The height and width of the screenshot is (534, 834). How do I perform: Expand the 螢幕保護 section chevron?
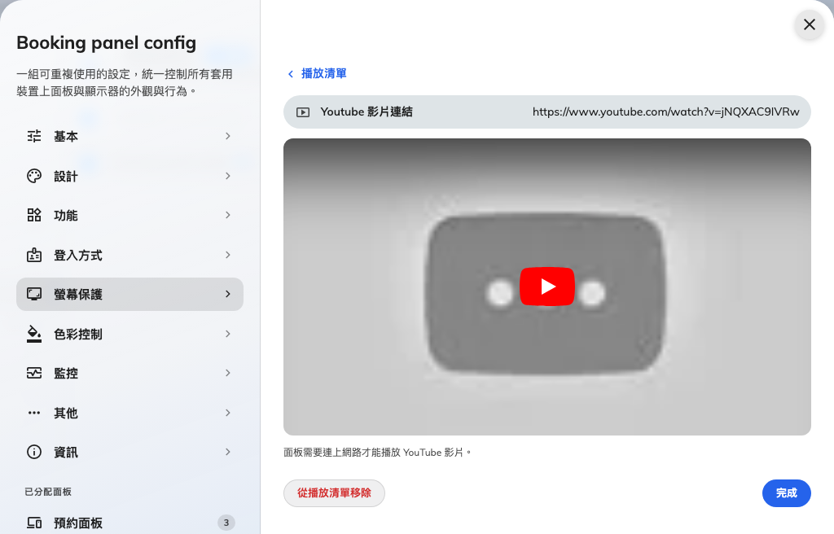[228, 294]
